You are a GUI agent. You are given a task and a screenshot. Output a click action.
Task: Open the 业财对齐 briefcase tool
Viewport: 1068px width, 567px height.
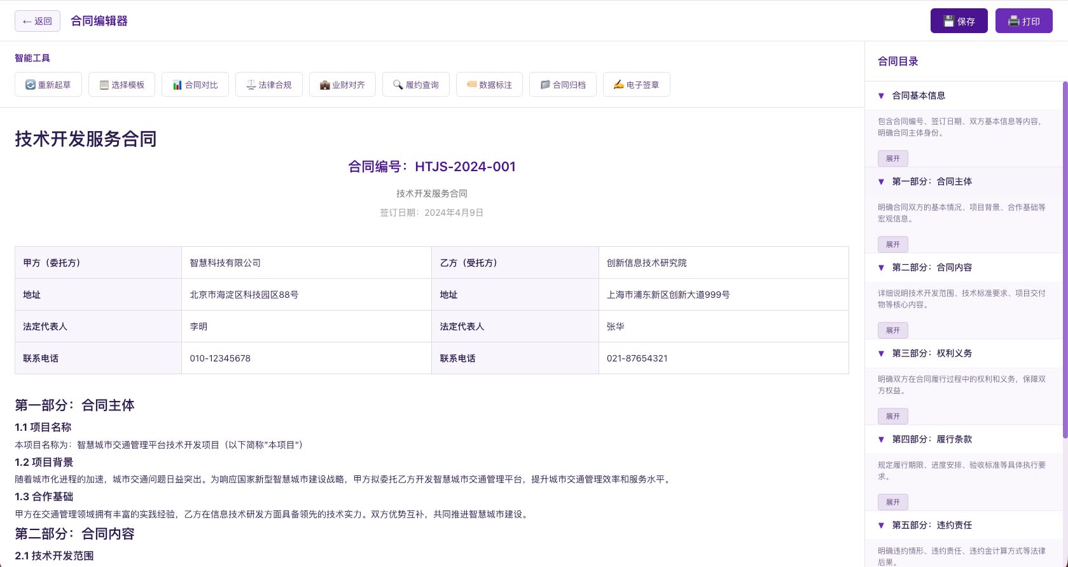click(x=324, y=85)
